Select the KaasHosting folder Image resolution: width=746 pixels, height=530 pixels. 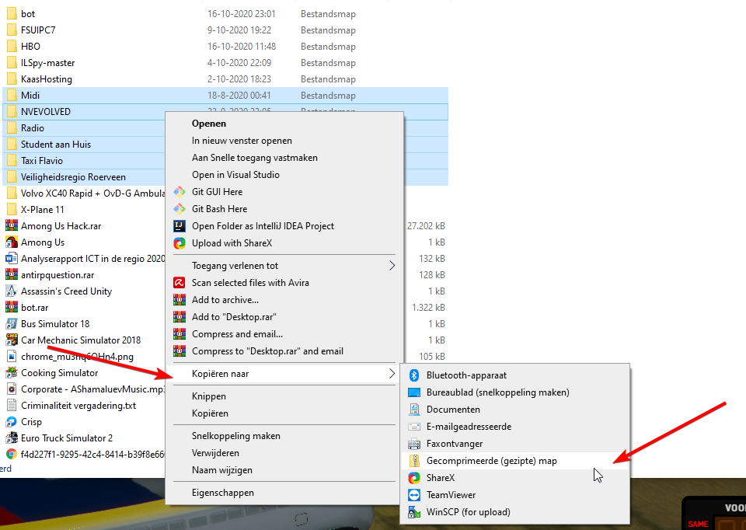click(47, 79)
